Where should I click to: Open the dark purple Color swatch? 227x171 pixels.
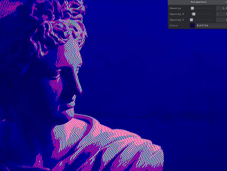point(192,26)
